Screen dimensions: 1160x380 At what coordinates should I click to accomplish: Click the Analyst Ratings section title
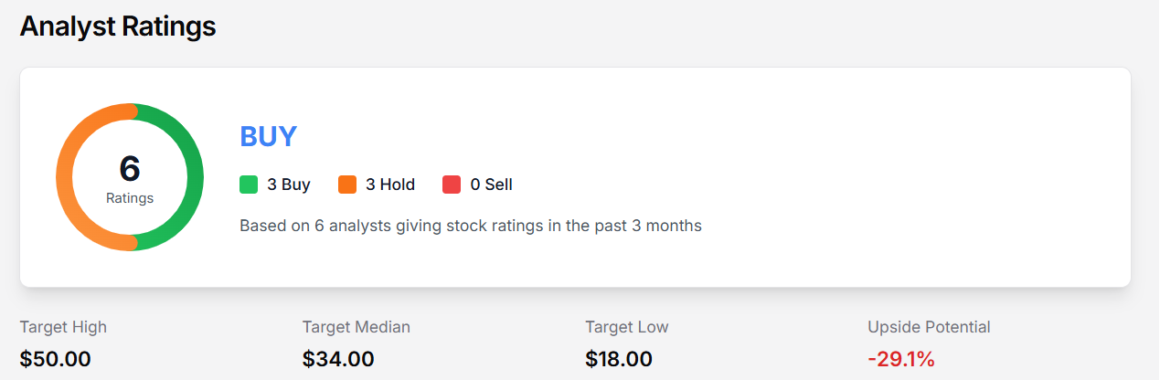(x=118, y=26)
